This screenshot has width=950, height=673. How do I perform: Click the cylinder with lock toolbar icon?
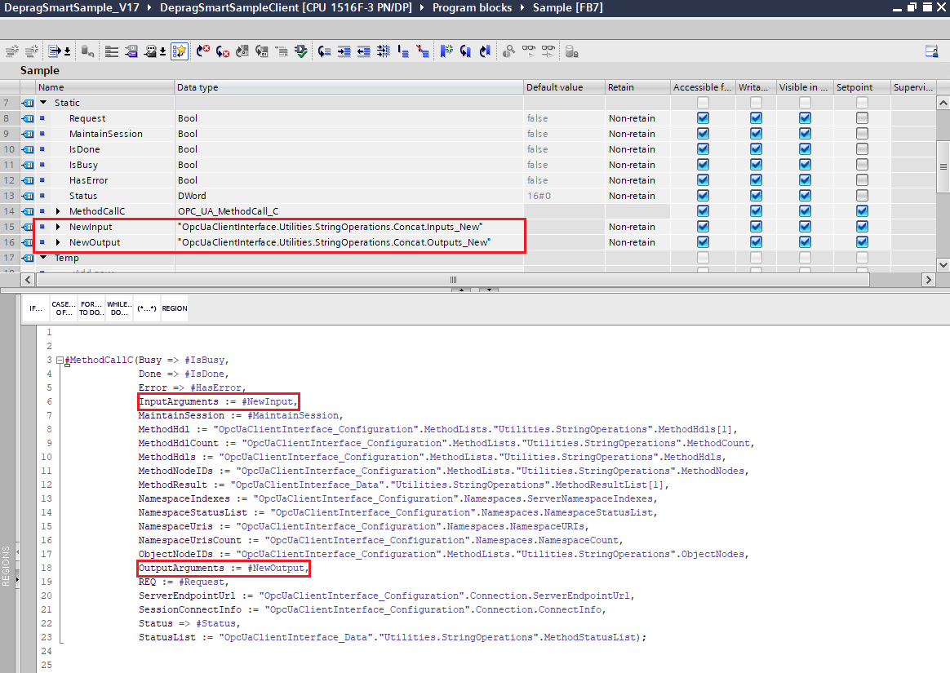[571, 51]
